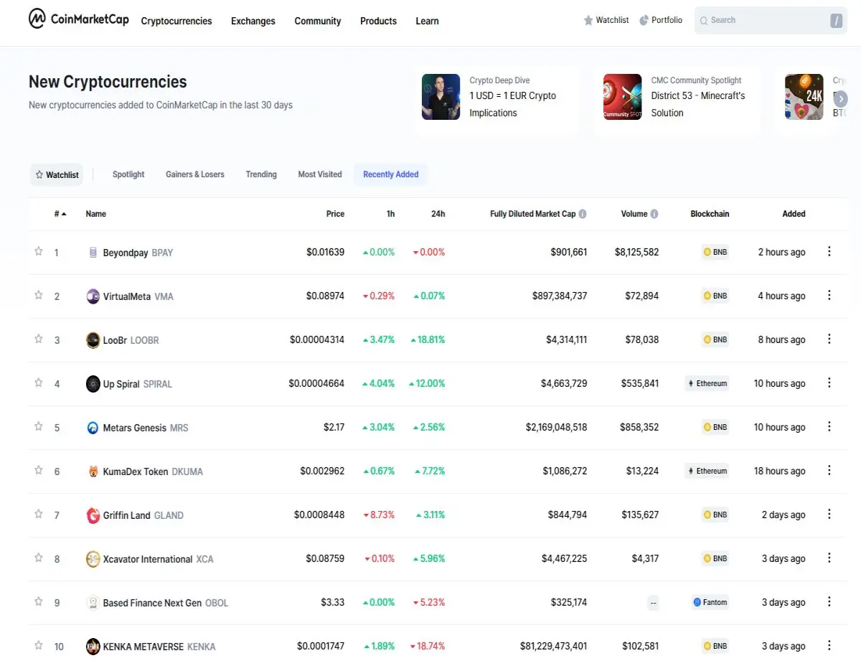Click the Watchlist star icon in header
The width and height of the screenshot is (861, 666).
pos(588,20)
